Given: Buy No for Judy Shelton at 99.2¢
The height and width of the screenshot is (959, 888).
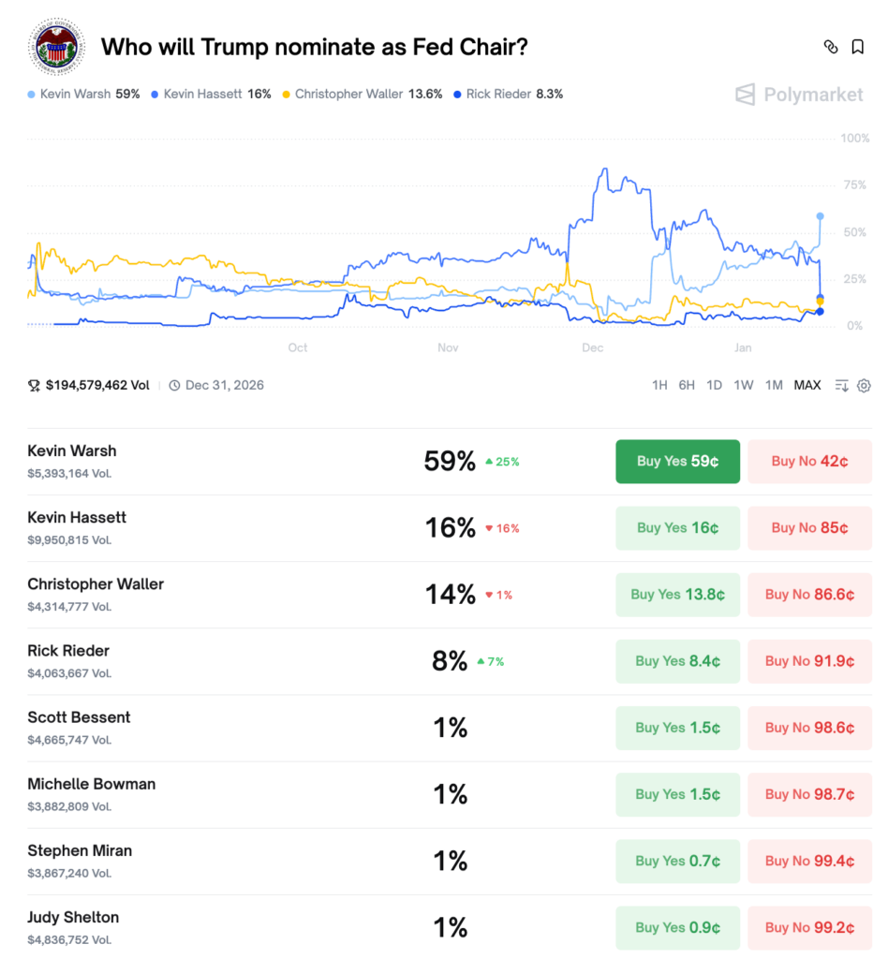Looking at the screenshot, I should [809, 928].
